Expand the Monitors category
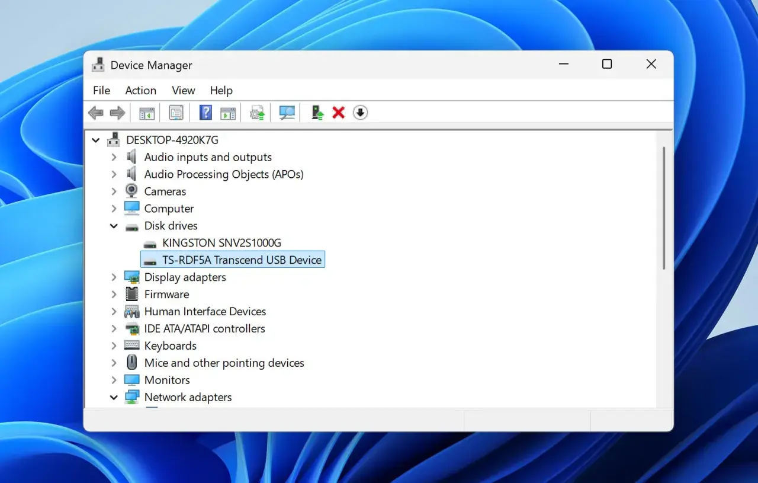Screen dimensions: 758x483 pos(114,380)
